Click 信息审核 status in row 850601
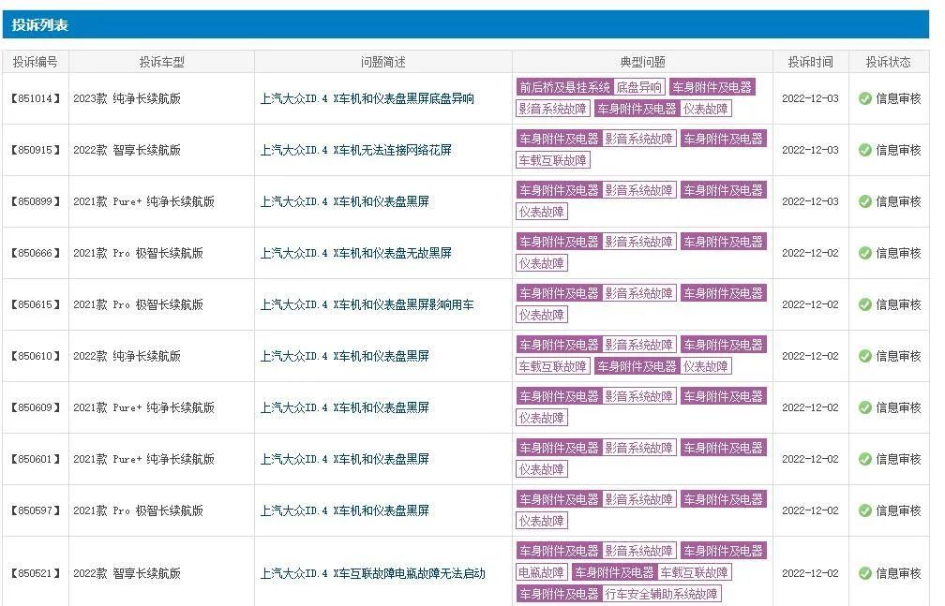The image size is (945, 606). (898, 459)
